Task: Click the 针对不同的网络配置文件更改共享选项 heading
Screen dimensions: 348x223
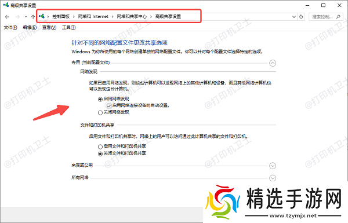Action: (x=119, y=42)
